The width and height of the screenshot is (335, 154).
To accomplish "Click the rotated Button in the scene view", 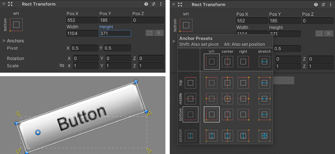I will [x=81, y=117].
